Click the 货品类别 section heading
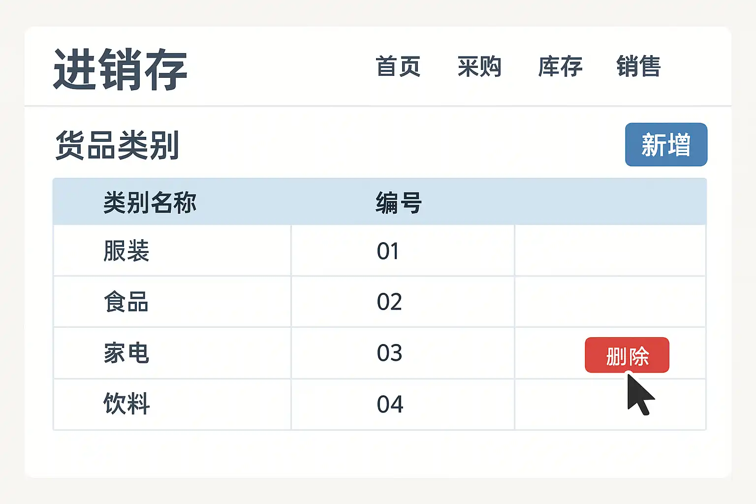756x504 pixels. (117, 145)
